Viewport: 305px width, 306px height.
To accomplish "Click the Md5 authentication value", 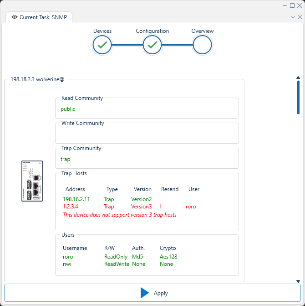I will point(137,256).
